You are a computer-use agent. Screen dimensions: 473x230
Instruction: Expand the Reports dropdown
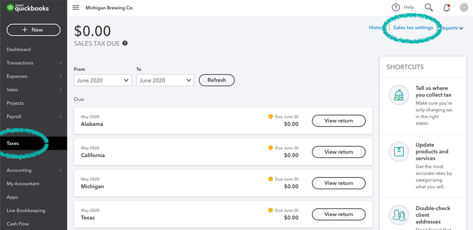click(x=452, y=28)
